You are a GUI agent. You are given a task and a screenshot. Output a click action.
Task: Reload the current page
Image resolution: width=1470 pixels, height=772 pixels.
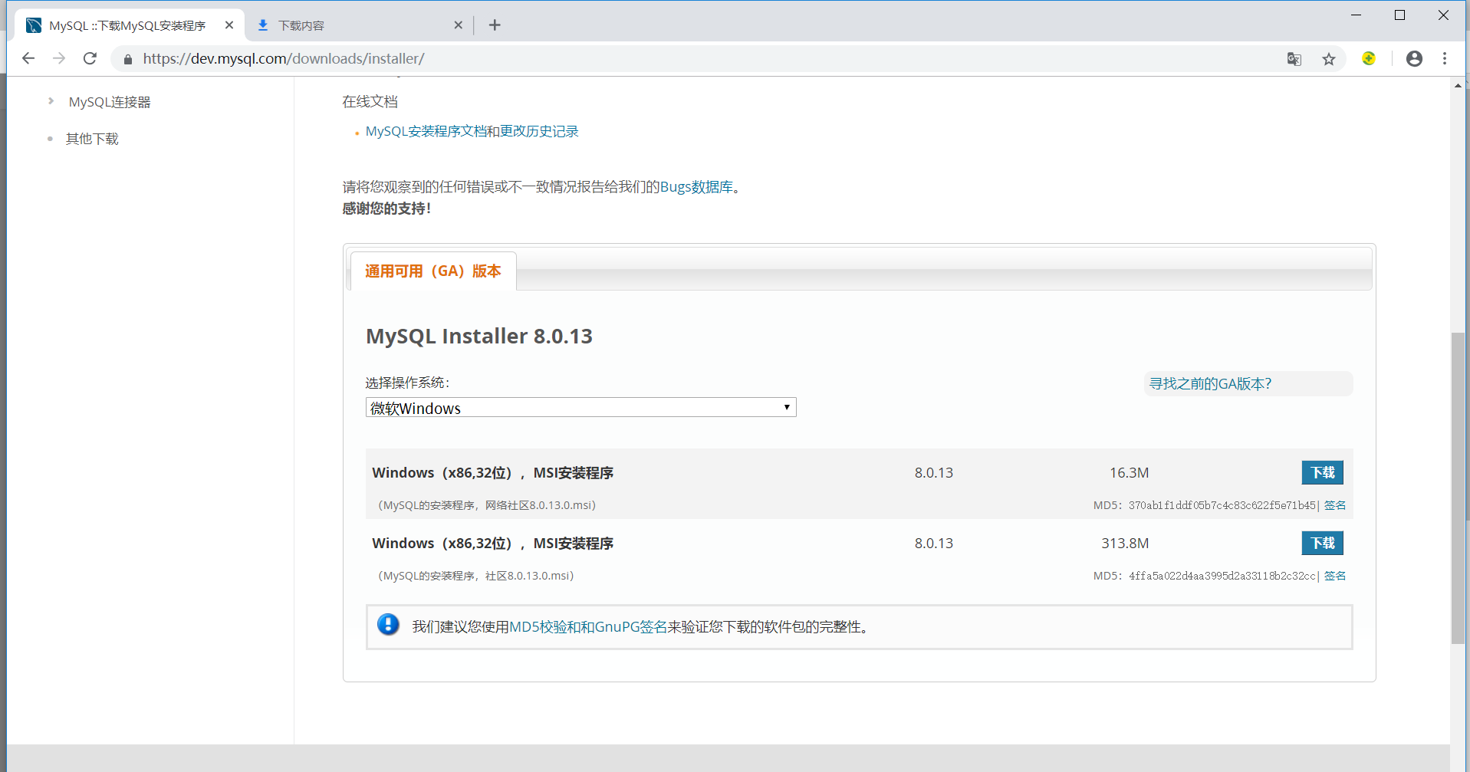(x=90, y=58)
